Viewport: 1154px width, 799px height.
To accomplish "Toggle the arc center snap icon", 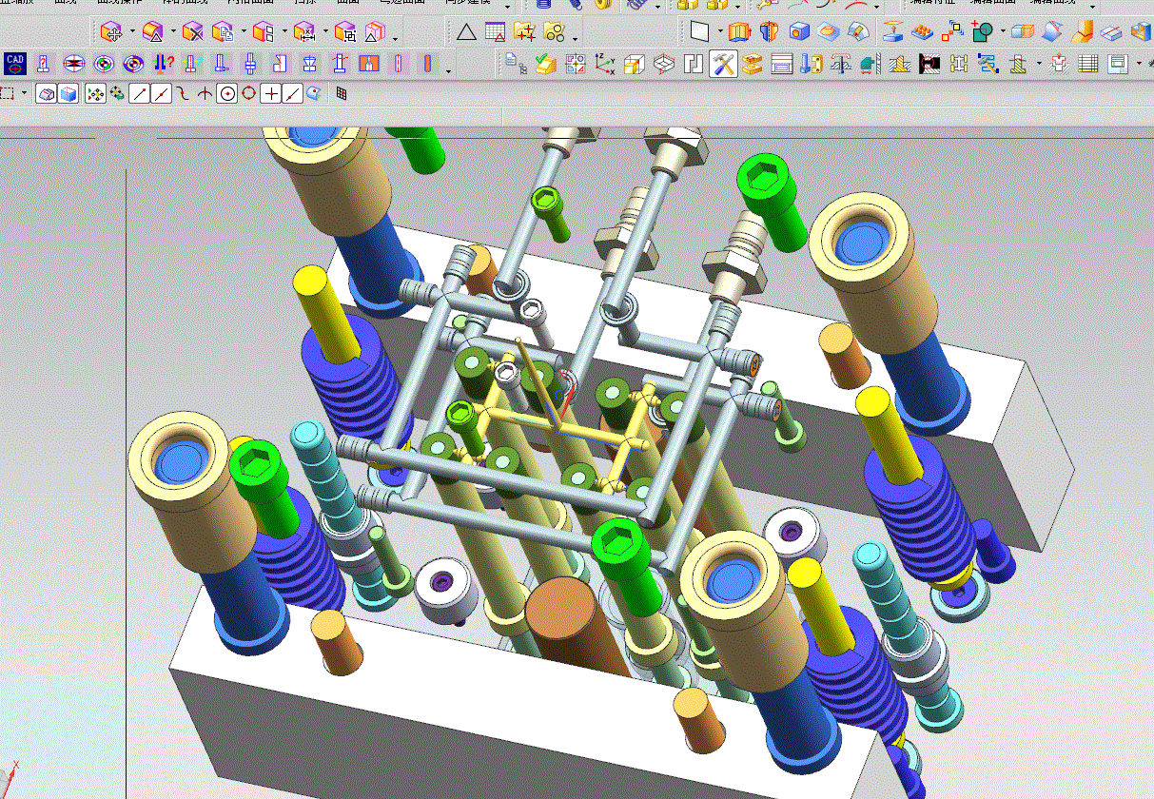I will 226,93.
